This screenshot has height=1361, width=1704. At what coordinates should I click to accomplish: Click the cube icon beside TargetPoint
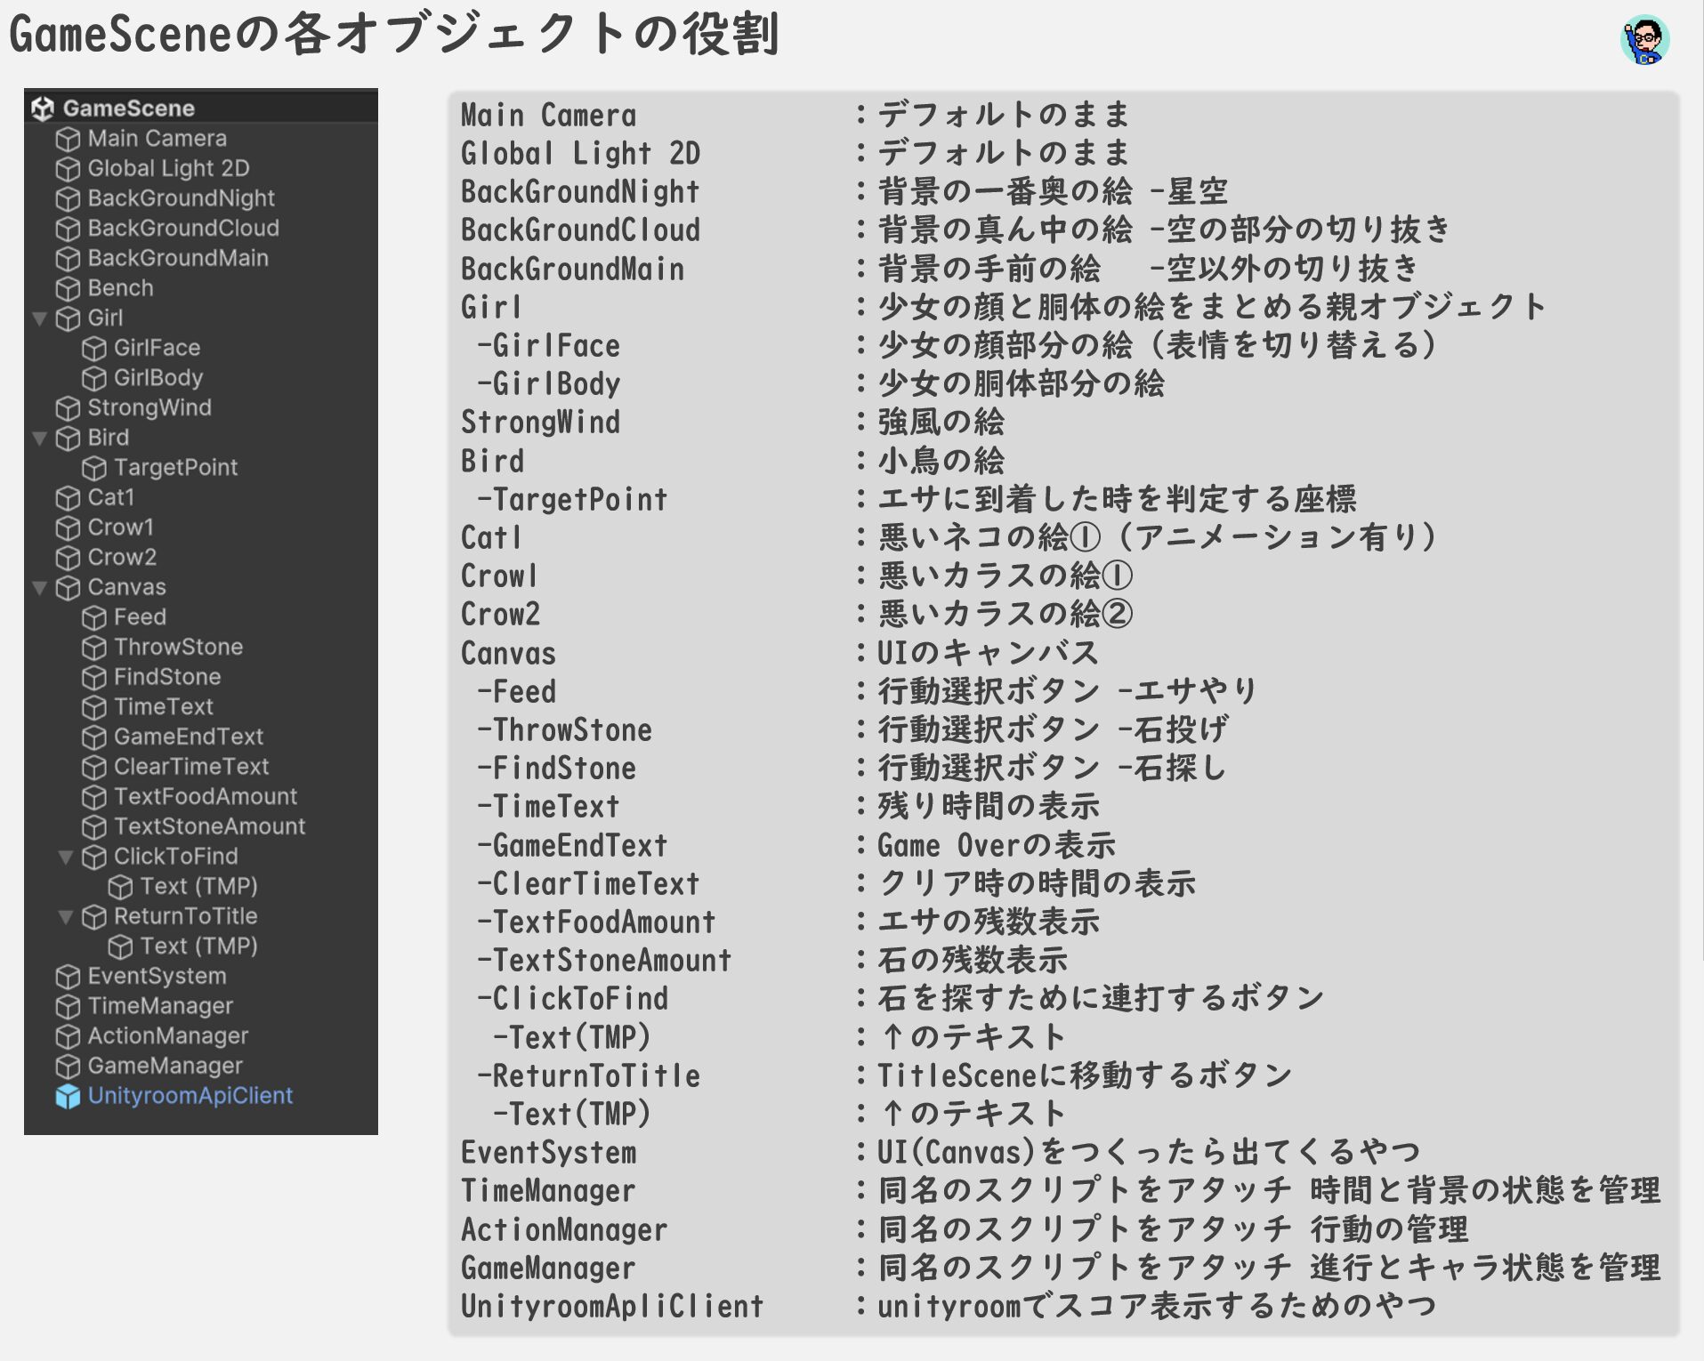(x=94, y=469)
